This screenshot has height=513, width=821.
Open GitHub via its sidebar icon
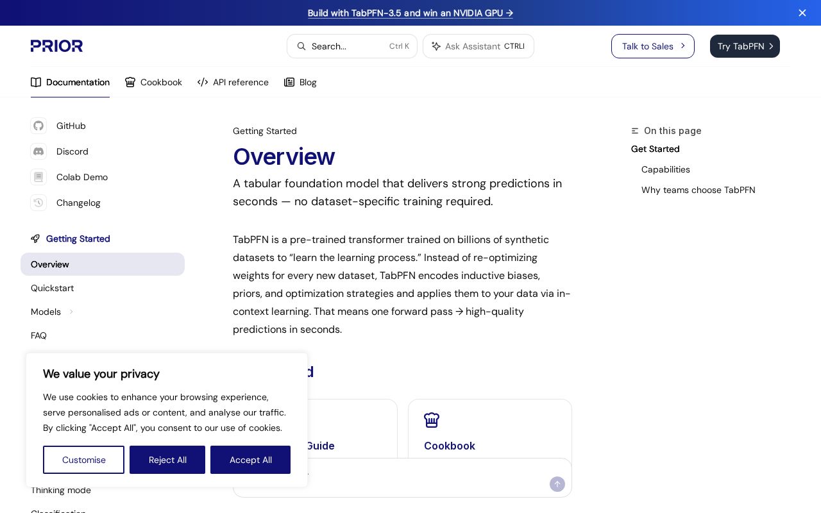click(x=38, y=126)
